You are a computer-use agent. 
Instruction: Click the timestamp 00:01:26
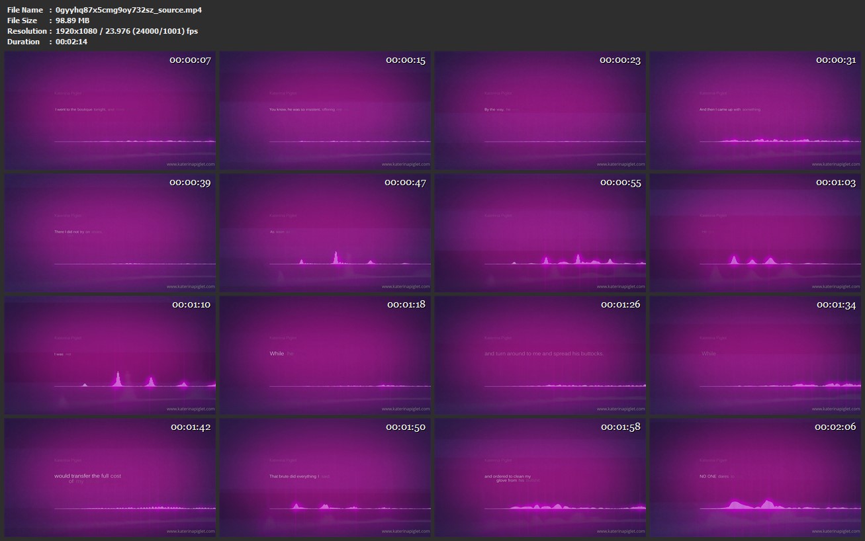[x=621, y=305]
